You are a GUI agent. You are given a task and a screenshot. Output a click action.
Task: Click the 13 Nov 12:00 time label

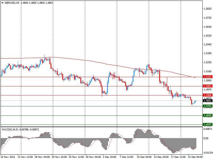pyautogui.click(x=25, y=157)
